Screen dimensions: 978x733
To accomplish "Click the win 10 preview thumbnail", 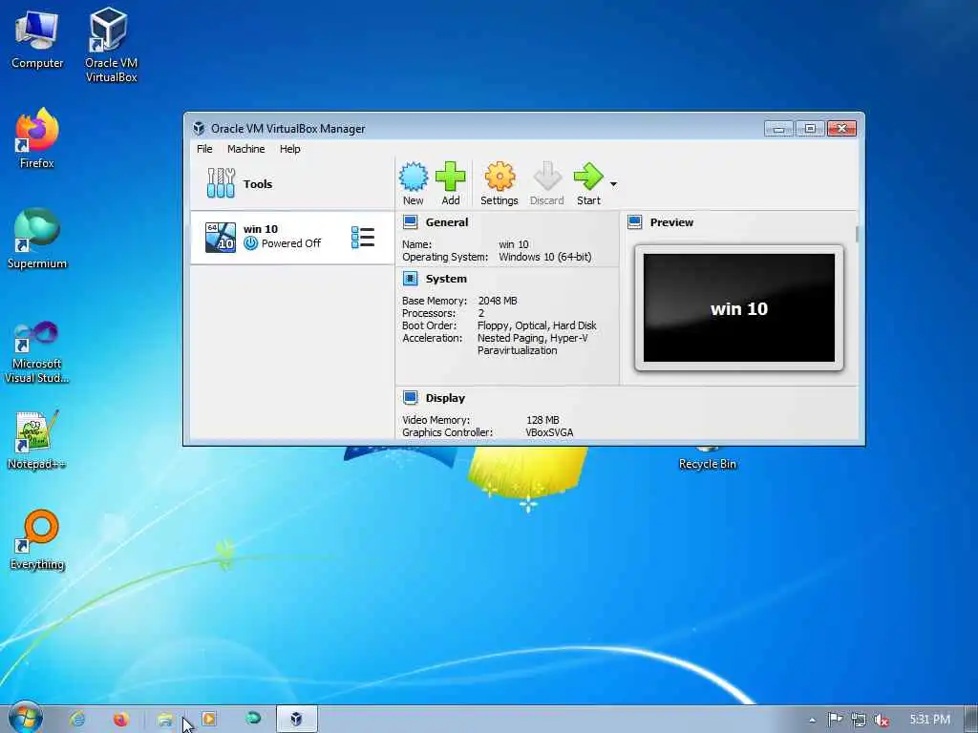I will click(739, 308).
